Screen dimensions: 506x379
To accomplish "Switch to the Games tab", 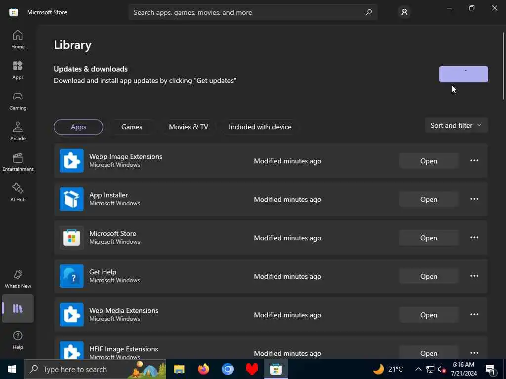I will pos(131,127).
